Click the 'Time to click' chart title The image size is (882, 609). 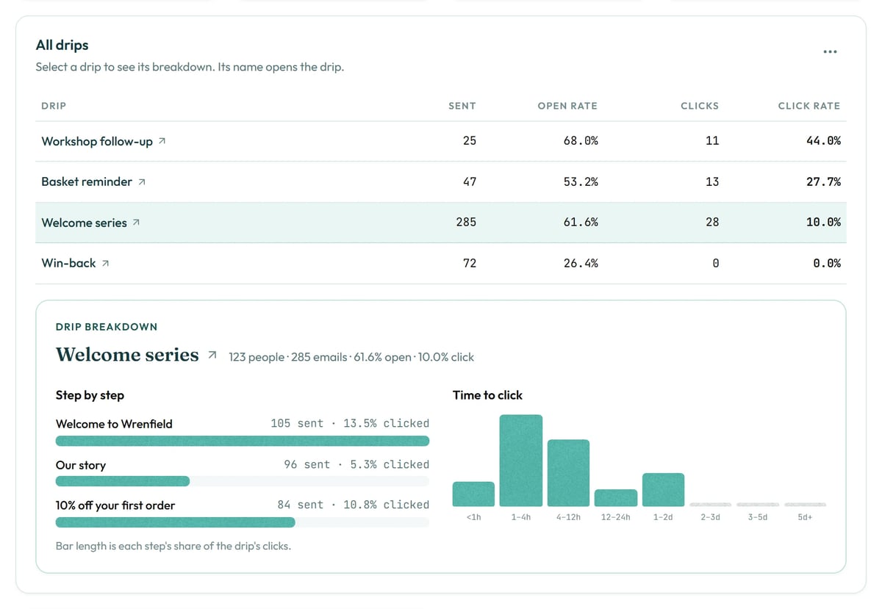tap(487, 395)
